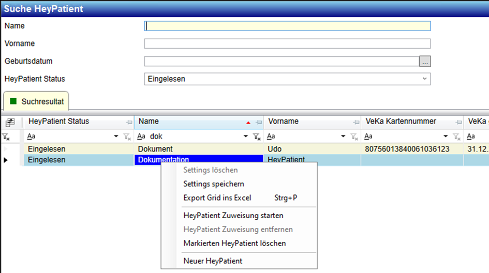Screen dimensions: 489x273
Task: Click the row indicator arrow of Dokumentation row
Action: 6,160
